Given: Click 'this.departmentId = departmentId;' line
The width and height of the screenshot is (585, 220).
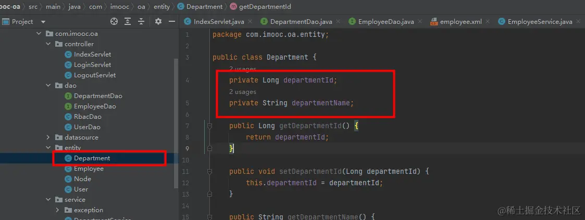Looking at the screenshot, I should [315, 183].
